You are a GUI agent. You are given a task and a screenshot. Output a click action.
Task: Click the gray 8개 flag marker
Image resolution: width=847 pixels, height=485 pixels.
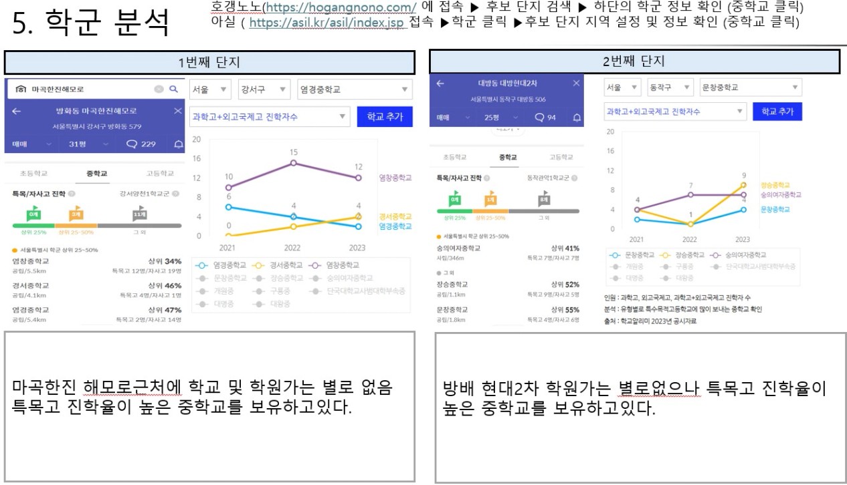545,198
